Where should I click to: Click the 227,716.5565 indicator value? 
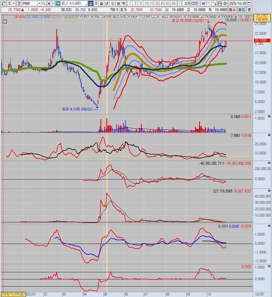[x=223, y=191]
